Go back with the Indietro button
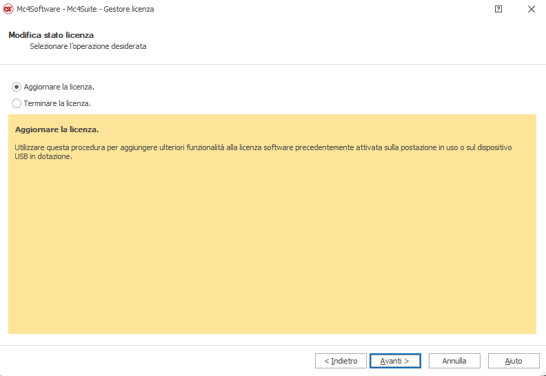 point(341,361)
